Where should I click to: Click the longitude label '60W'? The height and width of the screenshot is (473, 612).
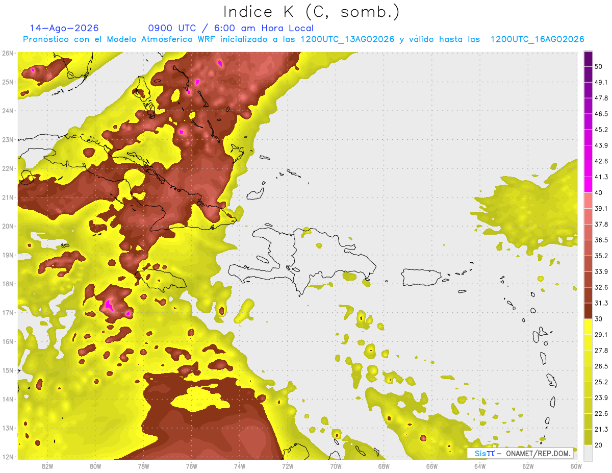576,466
